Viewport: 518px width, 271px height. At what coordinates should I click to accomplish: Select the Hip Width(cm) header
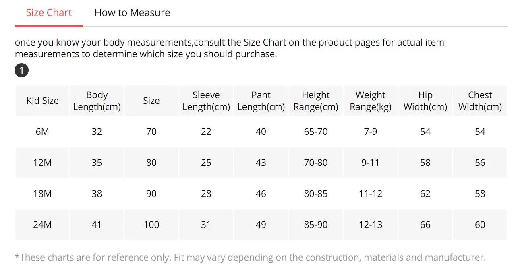tap(425, 101)
